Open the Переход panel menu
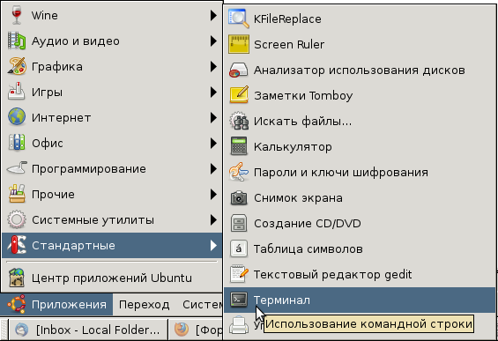Viewport: 498px width, 341px height. [x=145, y=305]
